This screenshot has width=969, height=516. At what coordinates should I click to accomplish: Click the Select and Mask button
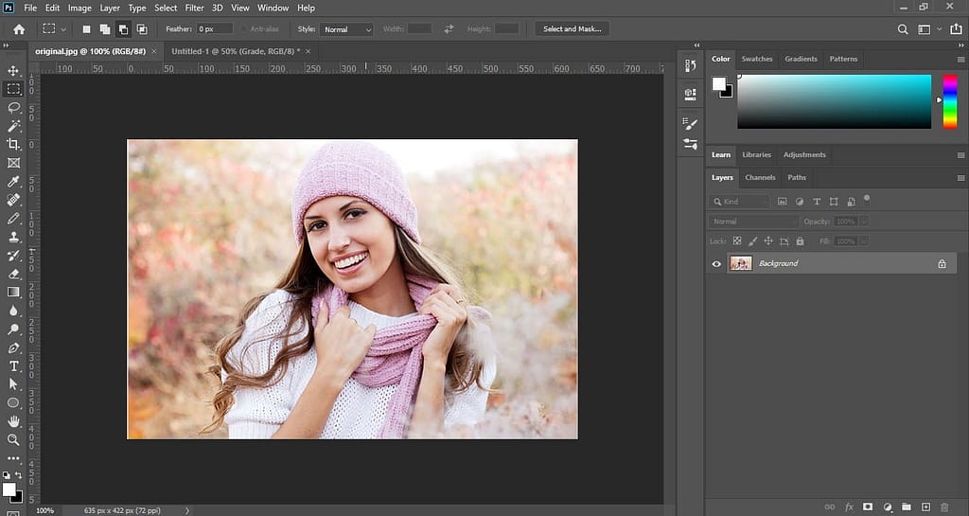[572, 29]
